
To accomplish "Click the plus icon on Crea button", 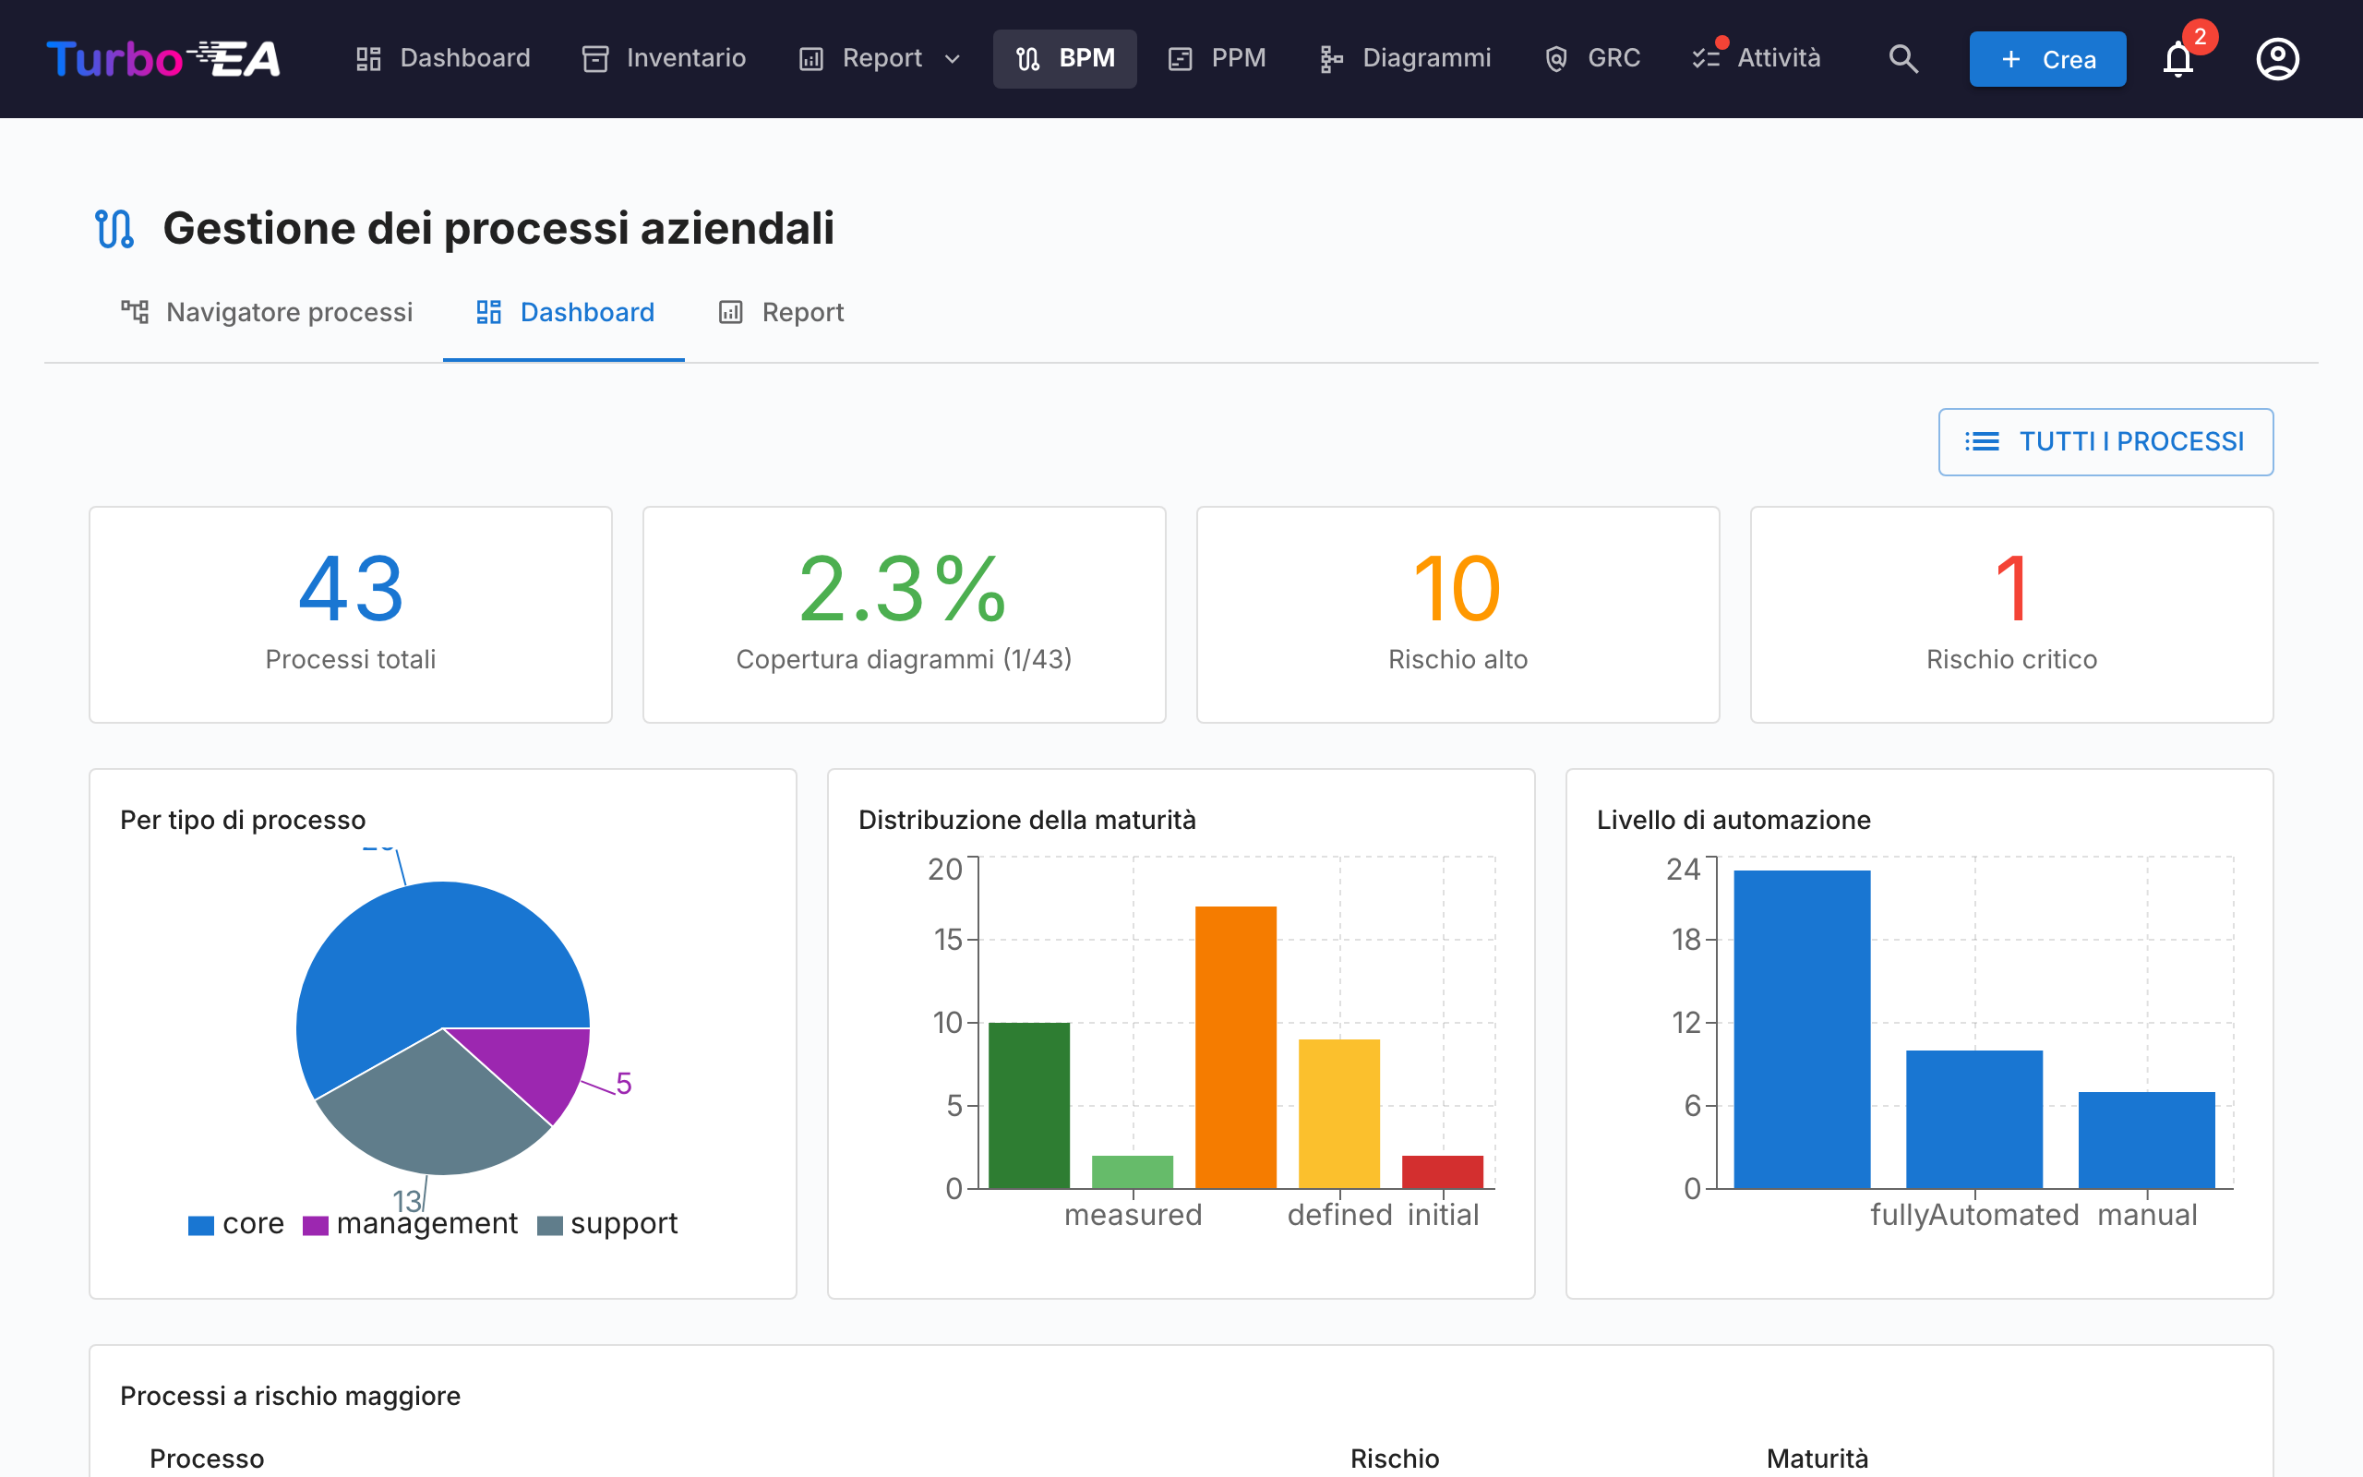I will 2010,58.
